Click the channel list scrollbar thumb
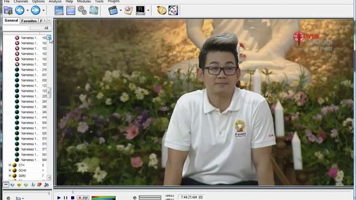The height and width of the screenshot is (200, 356). 49,93
